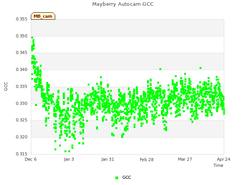This screenshot has height=185, width=247.
Task: Click the 0.315 y-axis value
Action: click(22, 154)
